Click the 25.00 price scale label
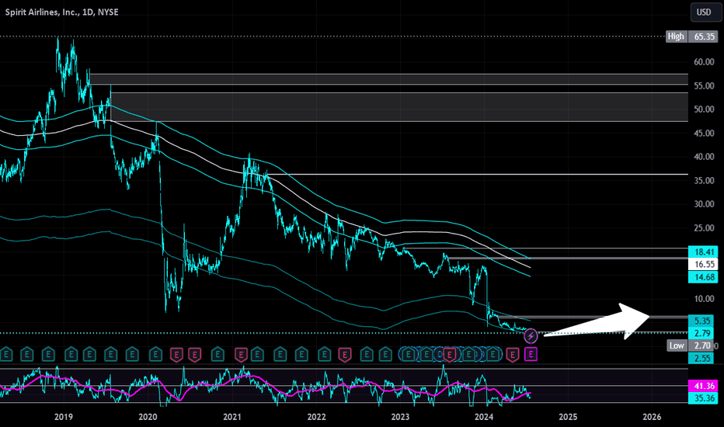This screenshot has height=427, width=724. point(704,228)
